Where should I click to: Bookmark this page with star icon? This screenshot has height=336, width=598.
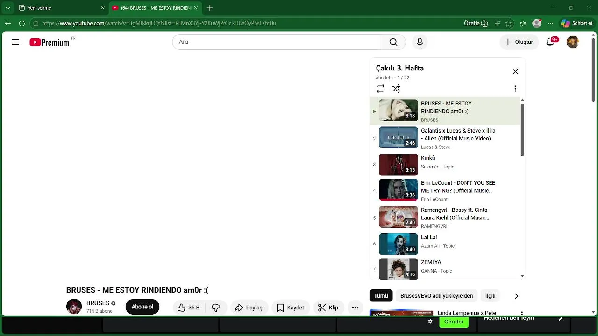pyautogui.click(x=509, y=23)
